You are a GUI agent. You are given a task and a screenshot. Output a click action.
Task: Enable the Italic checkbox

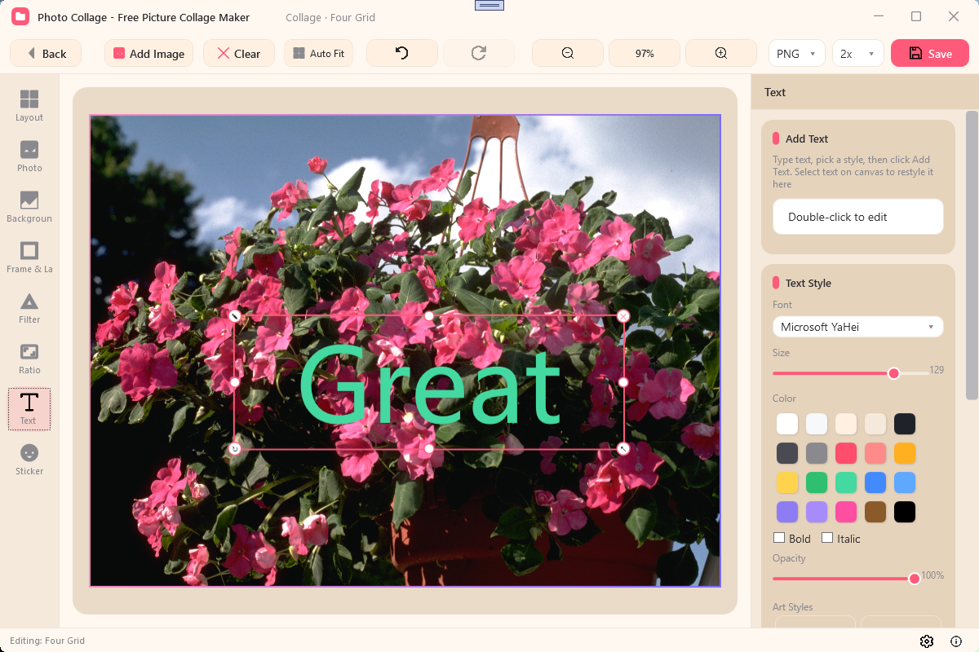(x=827, y=538)
